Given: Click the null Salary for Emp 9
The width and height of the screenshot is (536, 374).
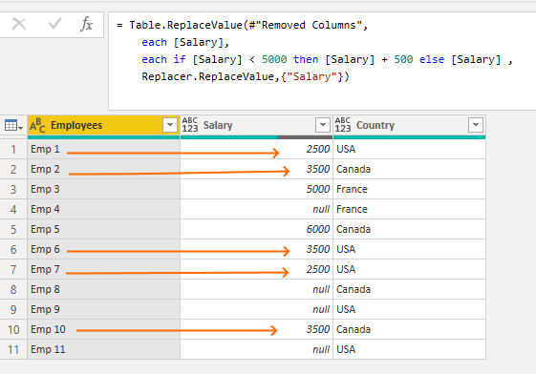Looking at the screenshot, I should click(x=256, y=309).
